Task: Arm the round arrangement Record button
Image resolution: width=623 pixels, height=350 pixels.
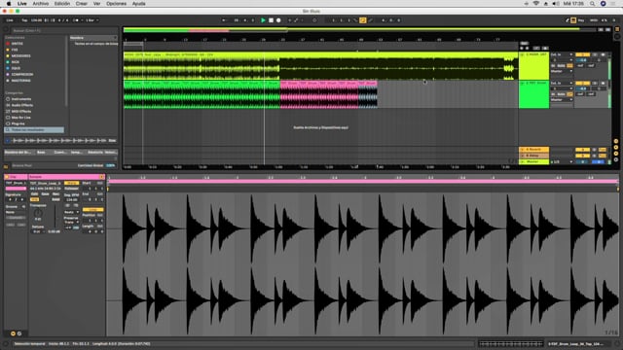Action: (x=278, y=20)
